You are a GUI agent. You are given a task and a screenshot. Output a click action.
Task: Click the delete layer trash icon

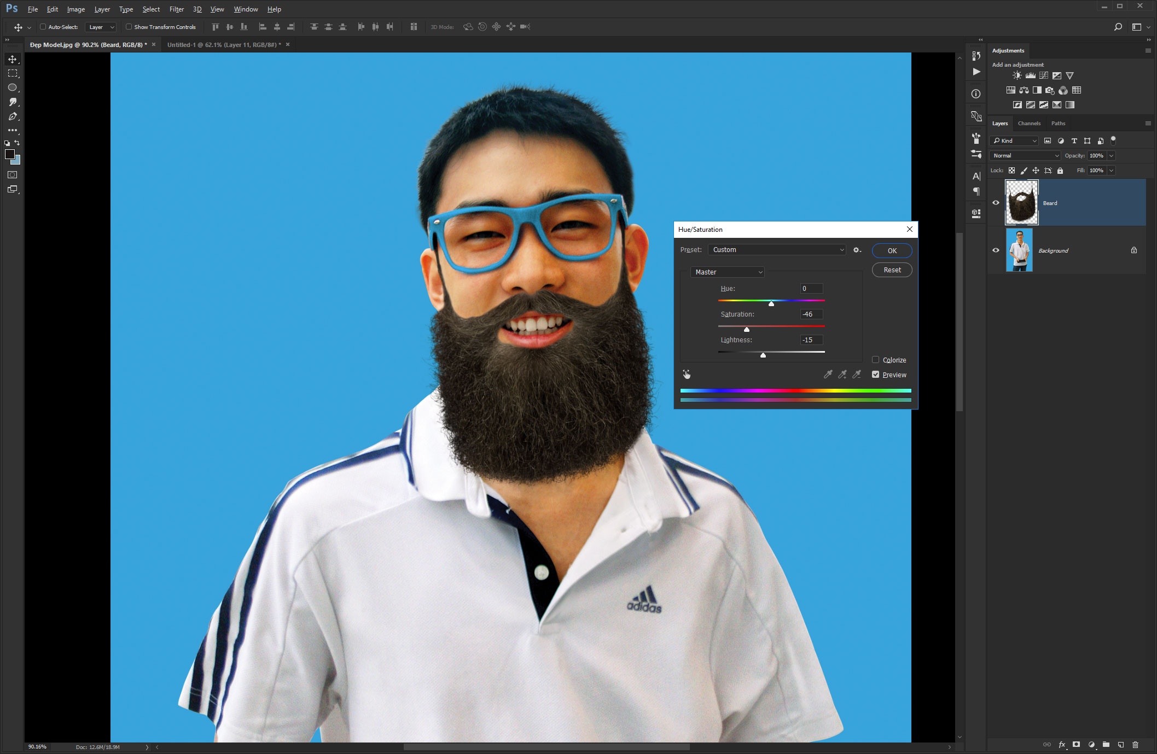tap(1135, 745)
